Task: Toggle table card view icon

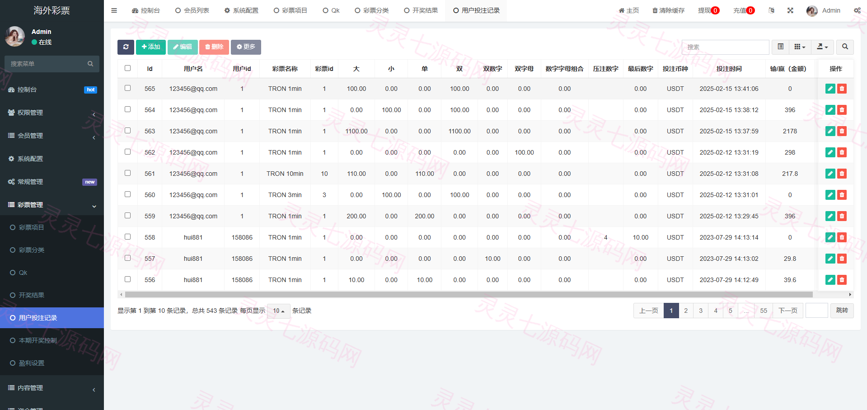Action: pos(780,47)
